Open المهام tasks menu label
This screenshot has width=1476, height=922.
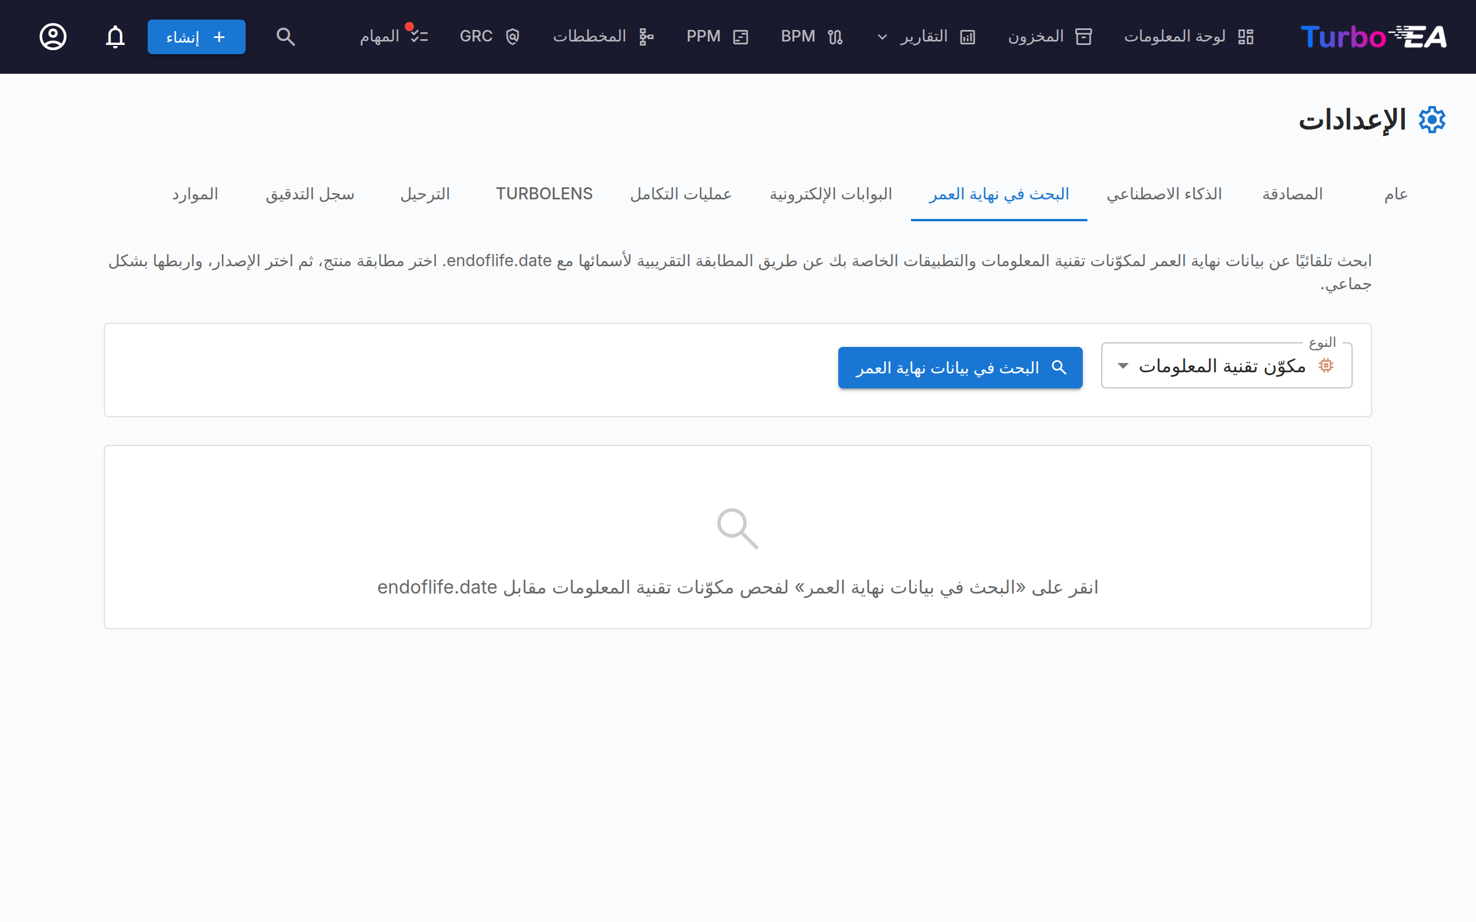tap(379, 36)
